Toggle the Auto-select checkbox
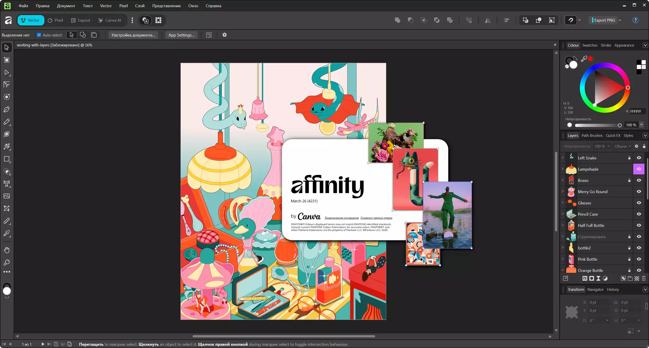The width and height of the screenshot is (649, 348). click(39, 35)
